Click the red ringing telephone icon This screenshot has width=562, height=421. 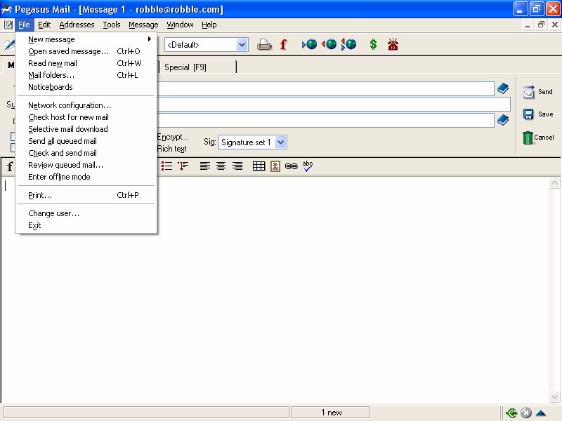pos(393,44)
